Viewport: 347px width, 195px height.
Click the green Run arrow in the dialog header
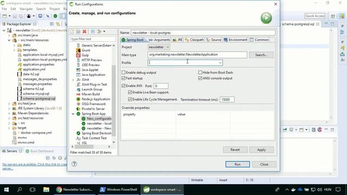(266, 18)
